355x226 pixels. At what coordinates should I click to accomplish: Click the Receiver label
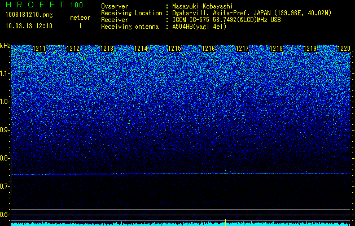(x=115, y=20)
